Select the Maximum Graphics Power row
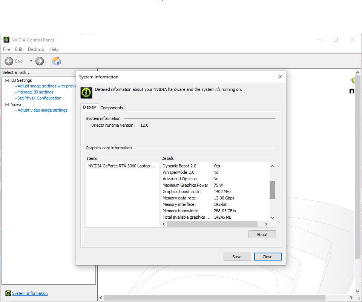The width and height of the screenshot is (362, 302). pos(215,185)
